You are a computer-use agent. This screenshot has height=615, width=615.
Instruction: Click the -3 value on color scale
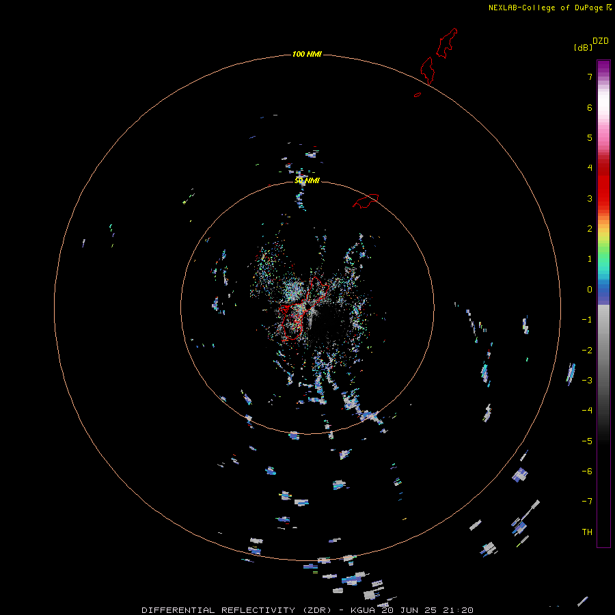pyautogui.click(x=587, y=381)
